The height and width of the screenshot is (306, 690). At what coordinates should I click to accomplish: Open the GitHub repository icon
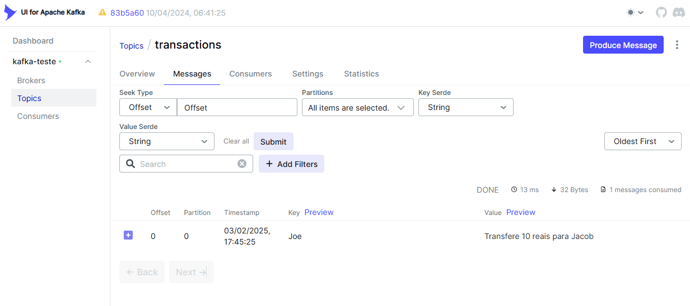(x=661, y=12)
